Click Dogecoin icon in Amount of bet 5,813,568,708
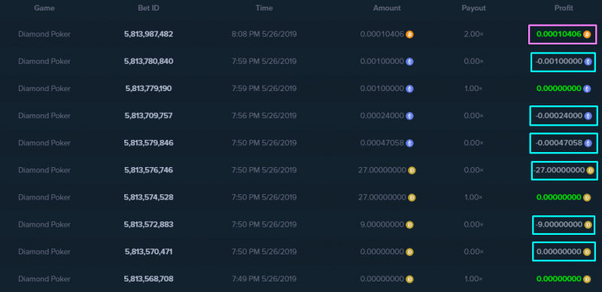602x292 pixels. (409, 279)
